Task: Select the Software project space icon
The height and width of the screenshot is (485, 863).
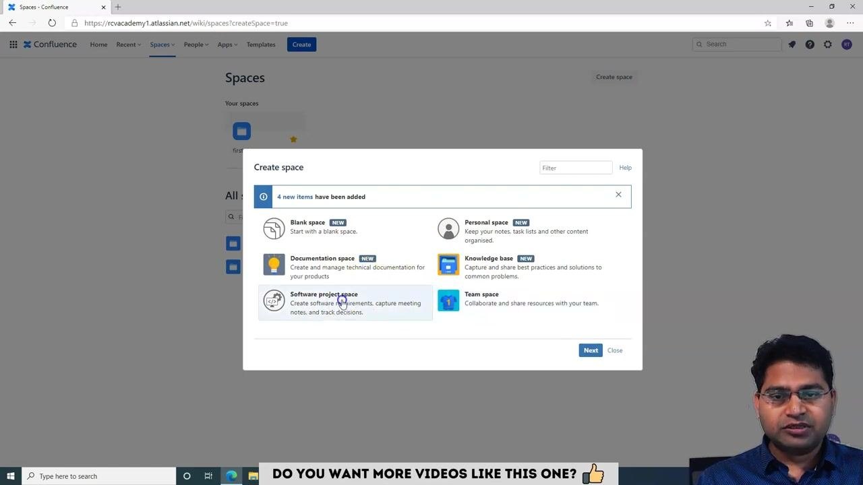Action: pyautogui.click(x=274, y=300)
